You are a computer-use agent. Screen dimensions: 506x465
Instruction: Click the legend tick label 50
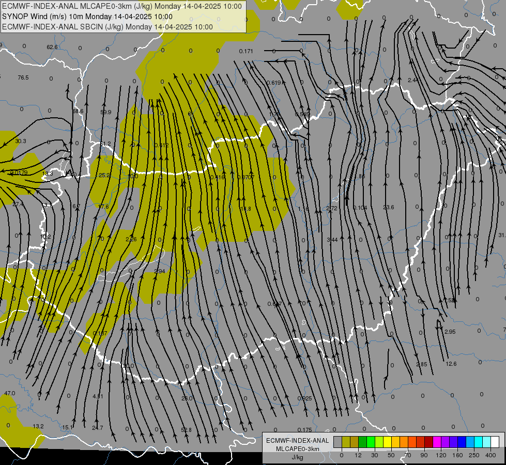click(x=391, y=455)
